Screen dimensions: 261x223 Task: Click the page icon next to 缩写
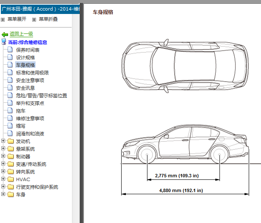point(10,126)
